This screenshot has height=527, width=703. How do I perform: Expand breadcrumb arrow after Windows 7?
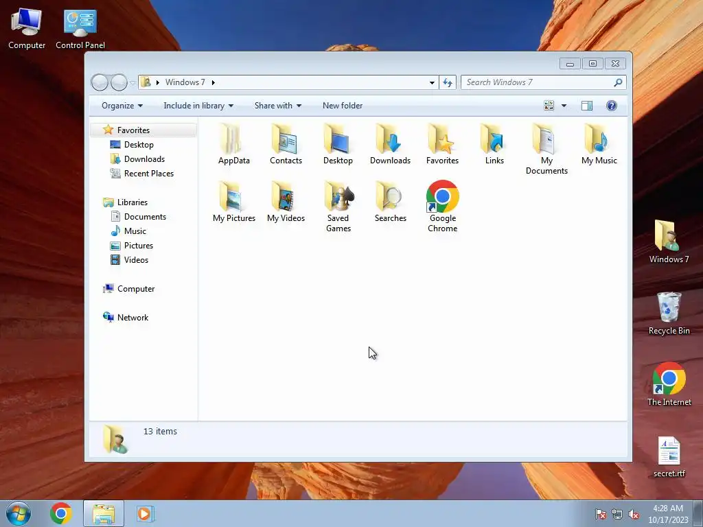click(x=213, y=82)
